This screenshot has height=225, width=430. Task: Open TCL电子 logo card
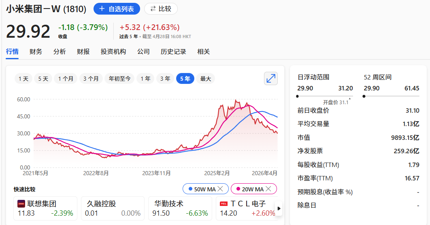[x=224, y=204]
